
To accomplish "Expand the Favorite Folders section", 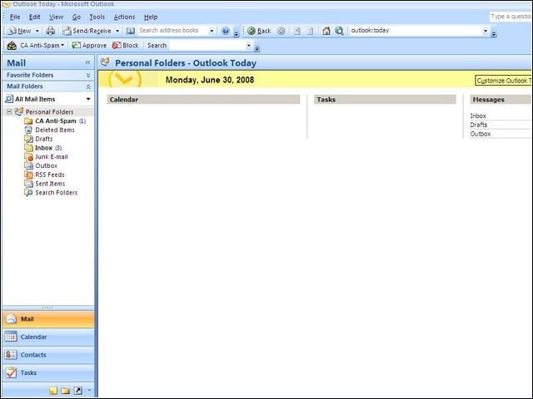I will (x=88, y=76).
